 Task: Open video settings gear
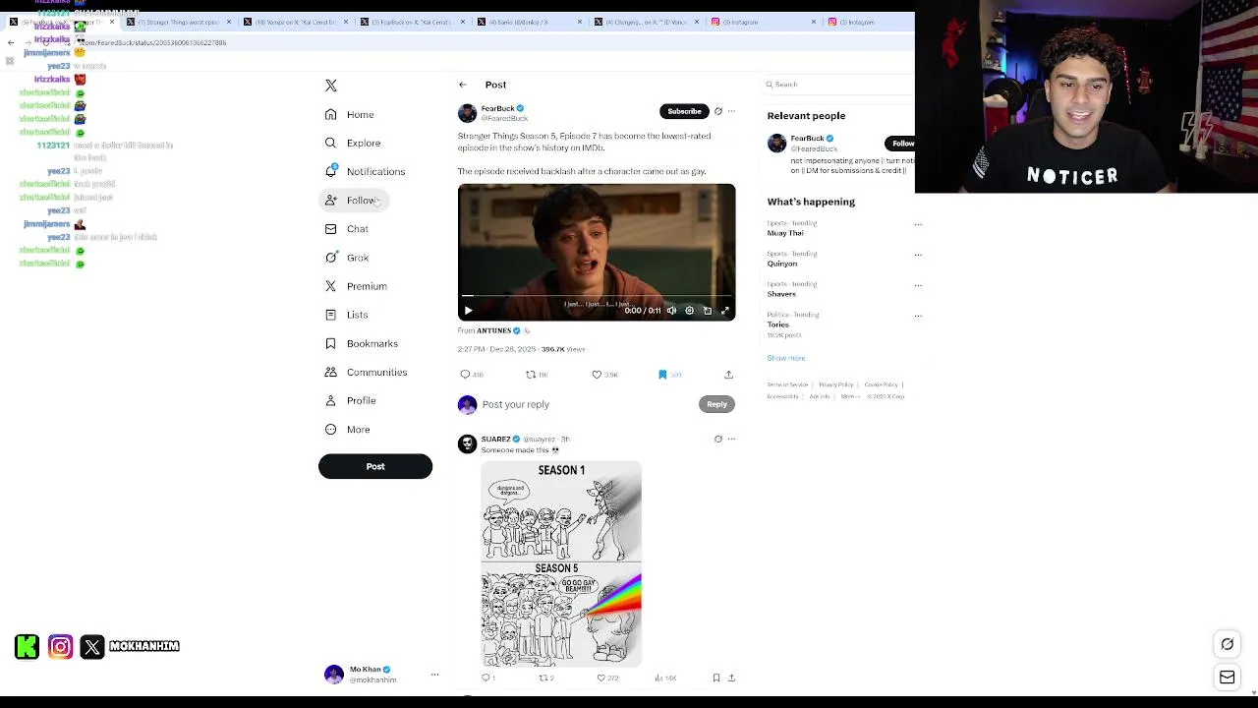(689, 311)
